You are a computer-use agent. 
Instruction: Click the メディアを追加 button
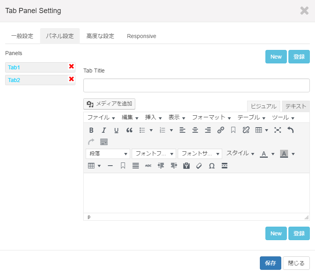point(109,104)
